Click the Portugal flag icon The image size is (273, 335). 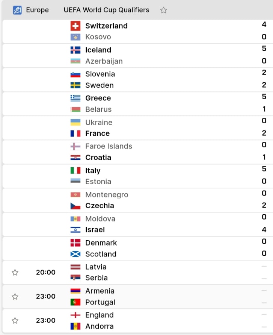[x=75, y=302]
